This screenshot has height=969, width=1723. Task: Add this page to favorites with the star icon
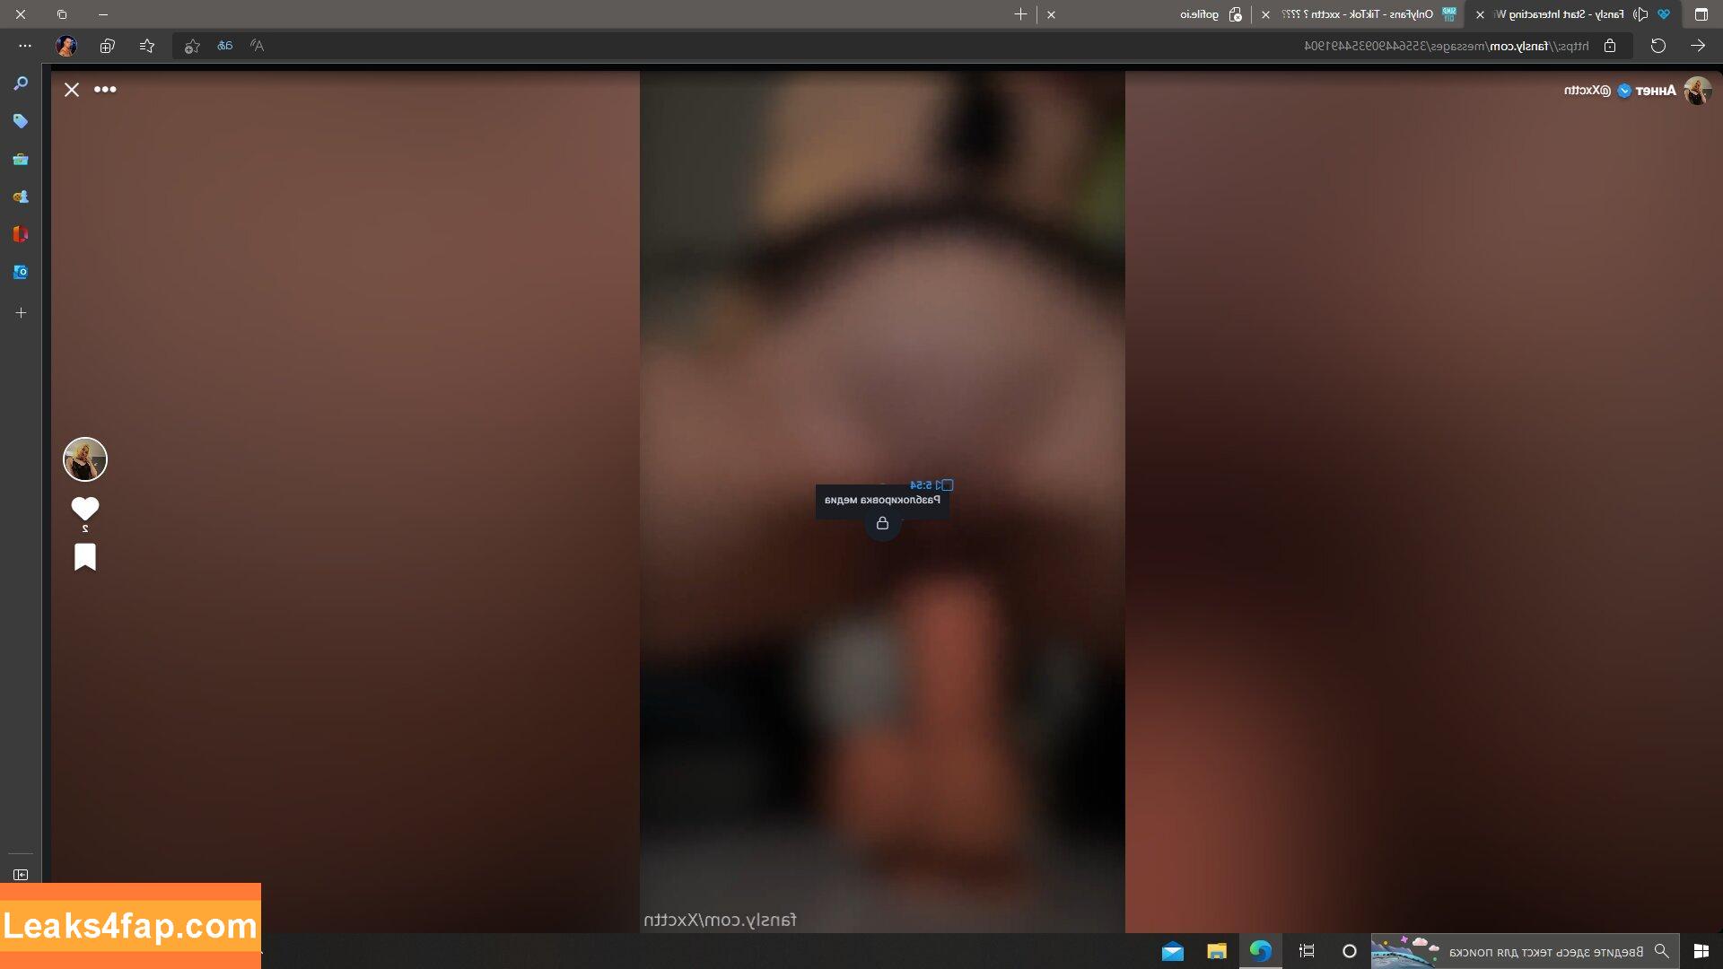tap(191, 46)
